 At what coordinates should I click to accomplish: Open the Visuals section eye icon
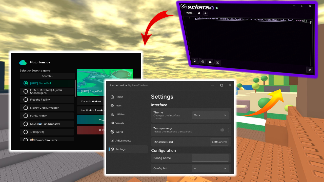click(112, 123)
